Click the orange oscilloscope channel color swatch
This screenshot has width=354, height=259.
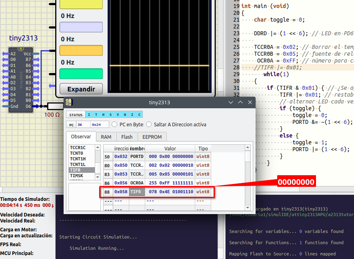coord(81,51)
